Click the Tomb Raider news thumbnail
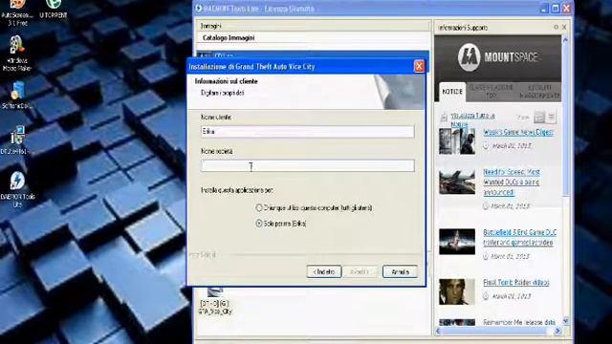Screen dimensions: 612x344 click(457, 291)
